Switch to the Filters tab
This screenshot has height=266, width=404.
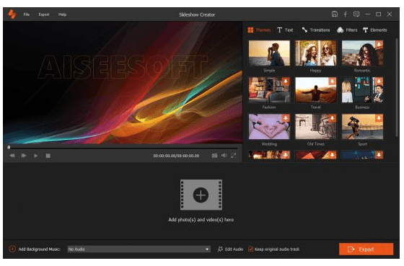[x=347, y=30]
